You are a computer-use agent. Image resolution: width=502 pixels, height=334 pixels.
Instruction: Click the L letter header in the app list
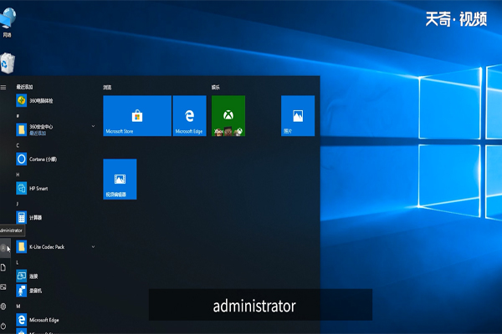[18, 262]
